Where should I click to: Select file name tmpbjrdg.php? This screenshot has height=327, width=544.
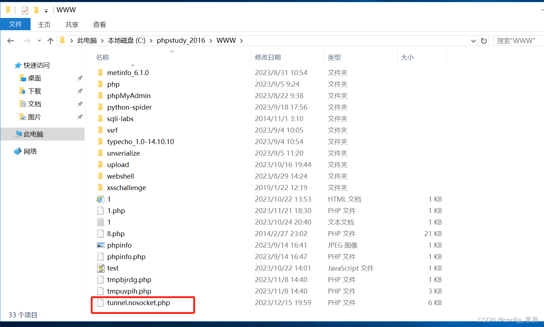(x=129, y=280)
